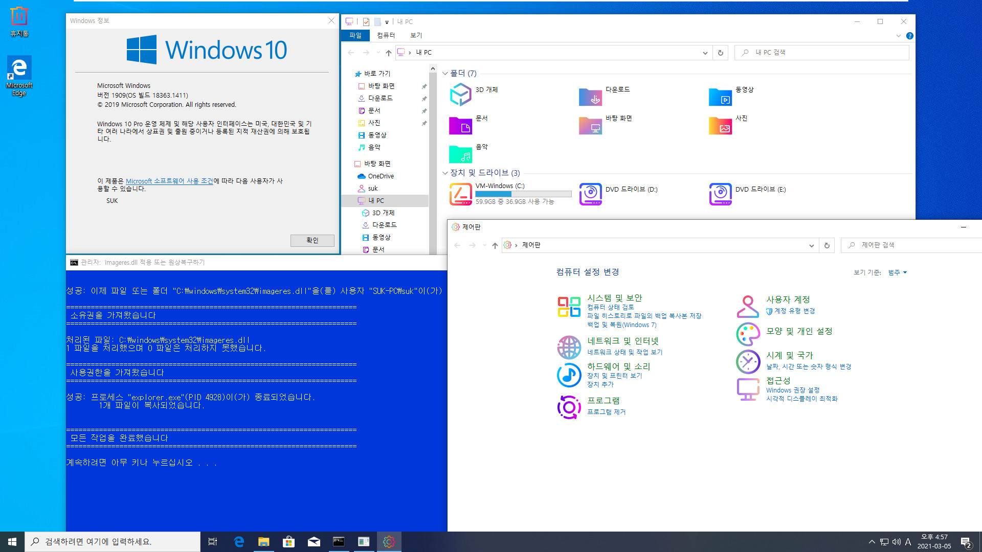
Task: Open 네트워크 상태 및 작업 보기 link
Action: click(x=624, y=352)
